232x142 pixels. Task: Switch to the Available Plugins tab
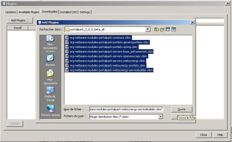click(29, 12)
